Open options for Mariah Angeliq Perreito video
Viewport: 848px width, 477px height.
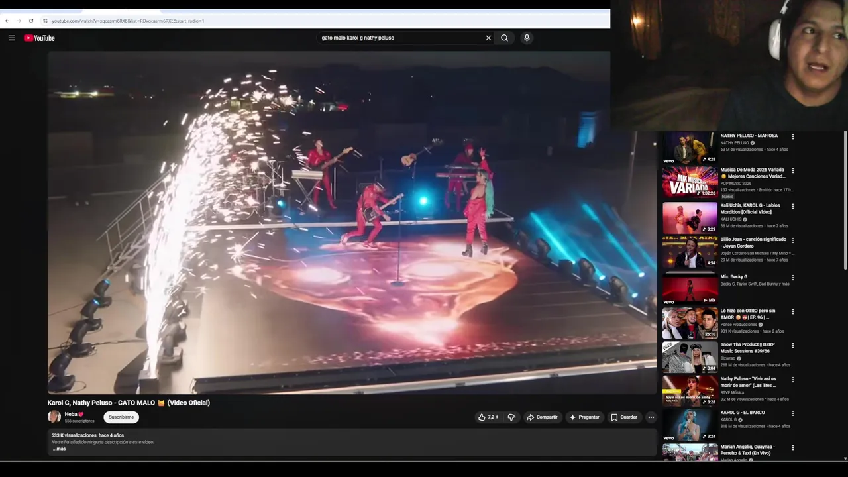click(x=792, y=447)
